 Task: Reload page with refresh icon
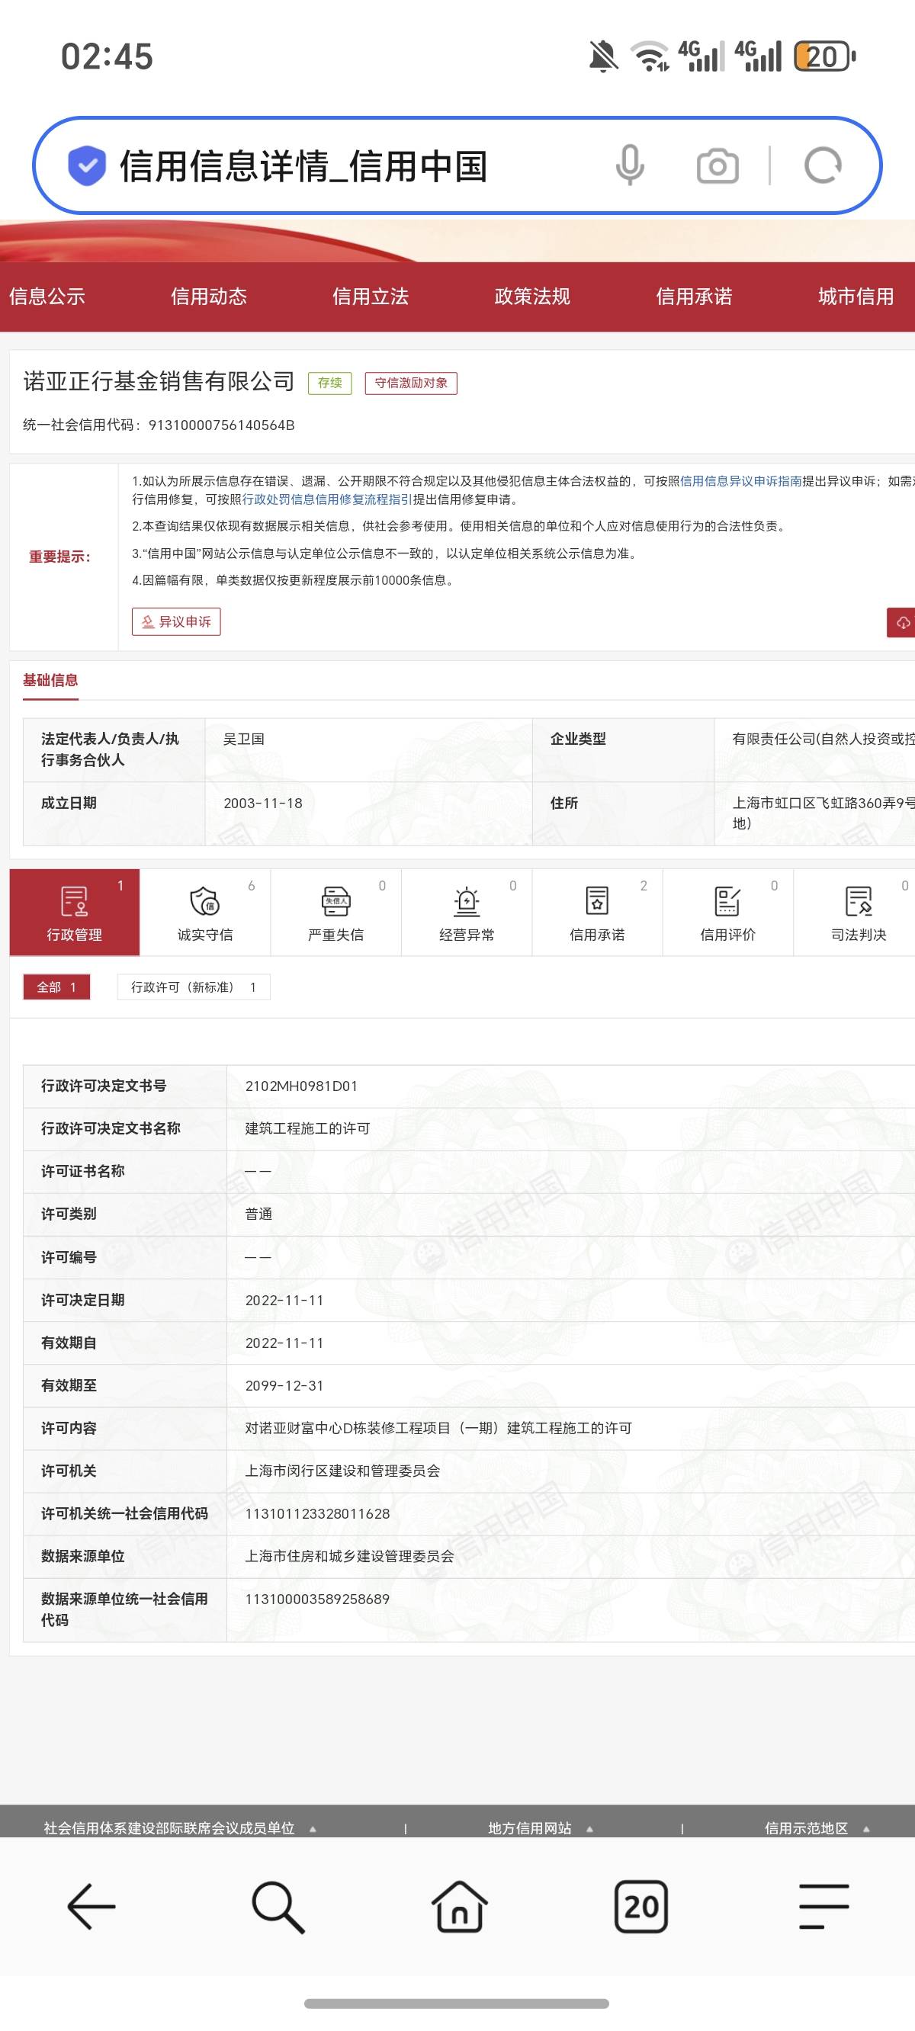[x=823, y=165]
